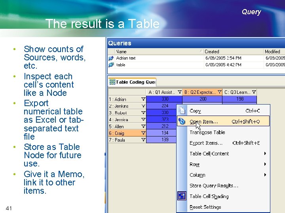Click cell with value 200
Screen dimensions: 285x213
click(x=202, y=99)
